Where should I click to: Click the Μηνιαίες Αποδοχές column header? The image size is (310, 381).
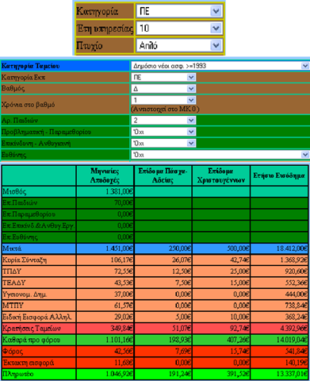pyautogui.click(x=105, y=175)
